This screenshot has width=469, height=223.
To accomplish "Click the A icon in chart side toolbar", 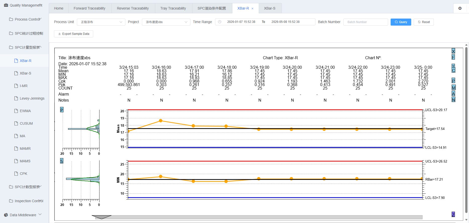I will click(x=453, y=94).
